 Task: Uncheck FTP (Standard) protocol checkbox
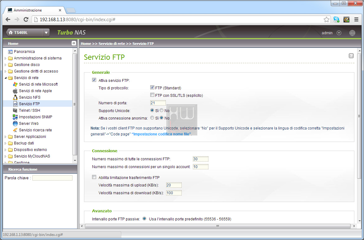[x=152, y=87]
